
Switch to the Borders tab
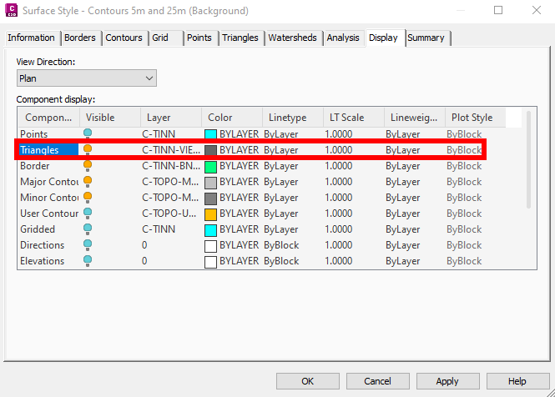(80, 38)
